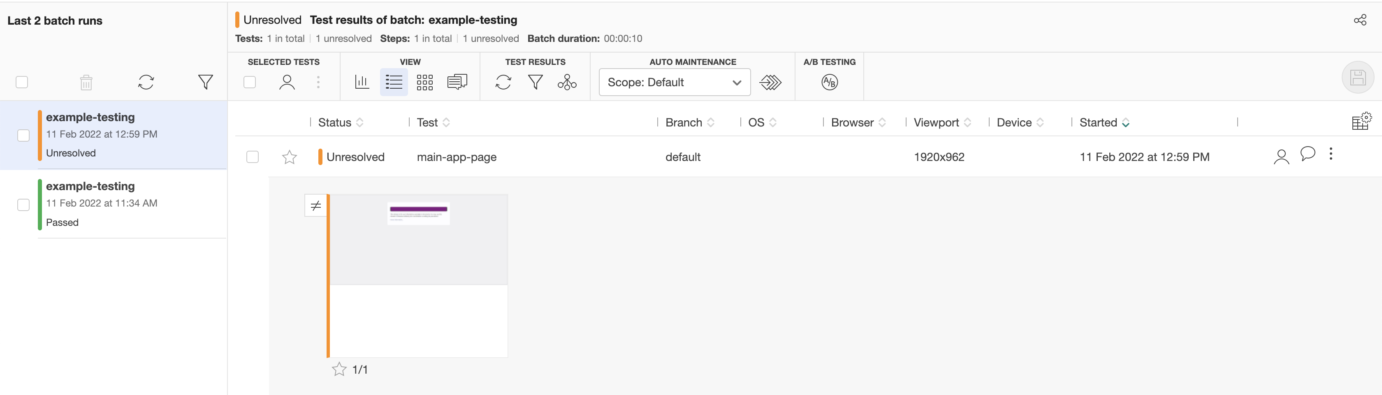Show the batch statistics chart view
This screenshot has height=395, width=1382.
click(x=362, y=83)
